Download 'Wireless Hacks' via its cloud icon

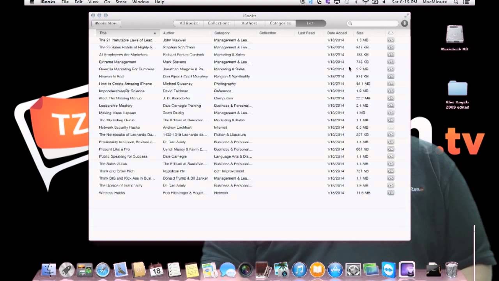[x=391, y=192]
